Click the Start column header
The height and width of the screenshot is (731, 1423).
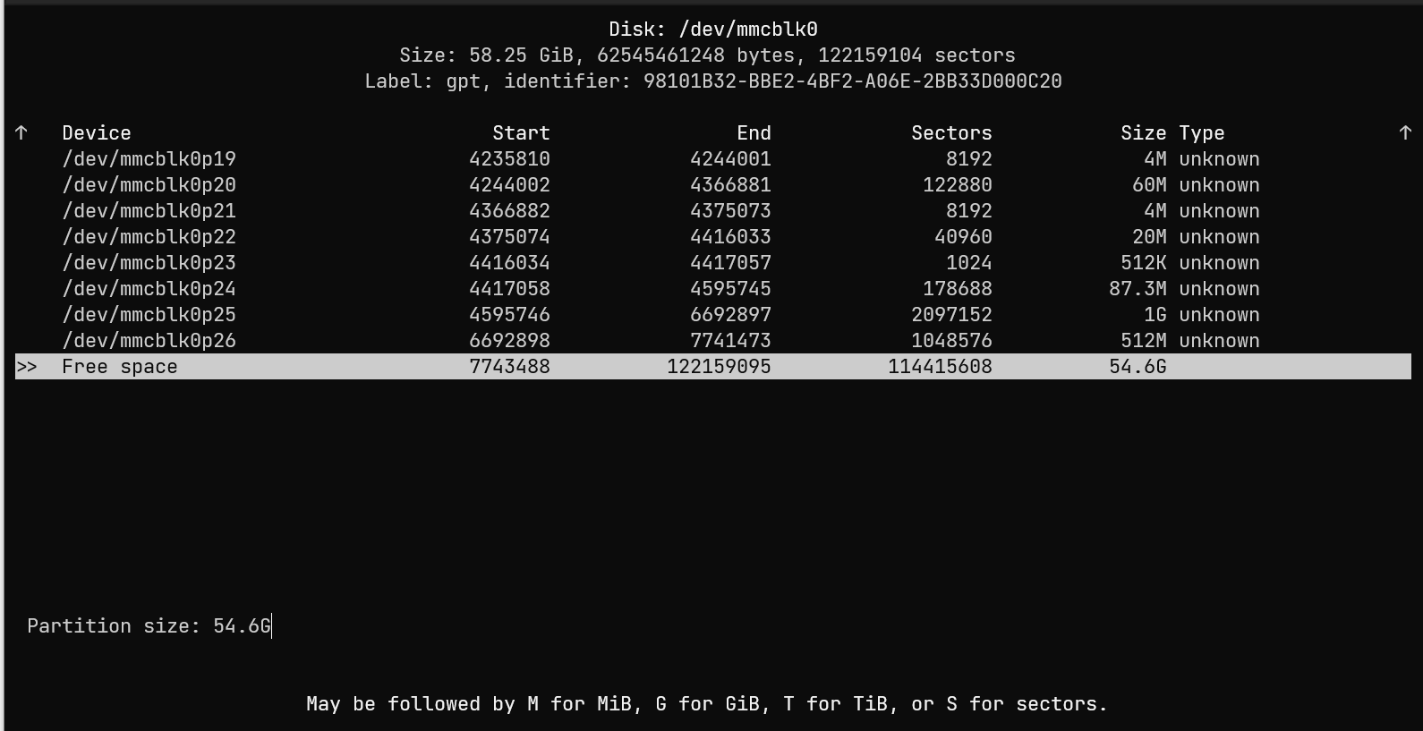coord(521,133)
